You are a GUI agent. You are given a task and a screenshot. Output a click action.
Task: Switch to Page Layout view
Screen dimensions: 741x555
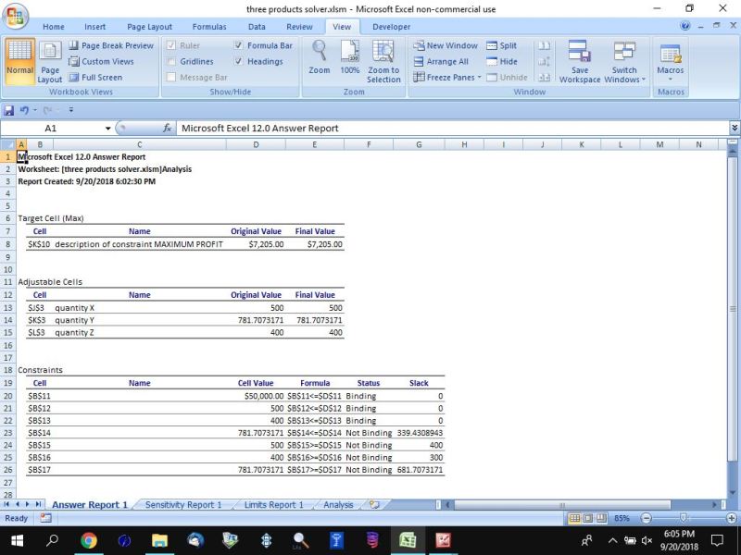tap(50, 61)
